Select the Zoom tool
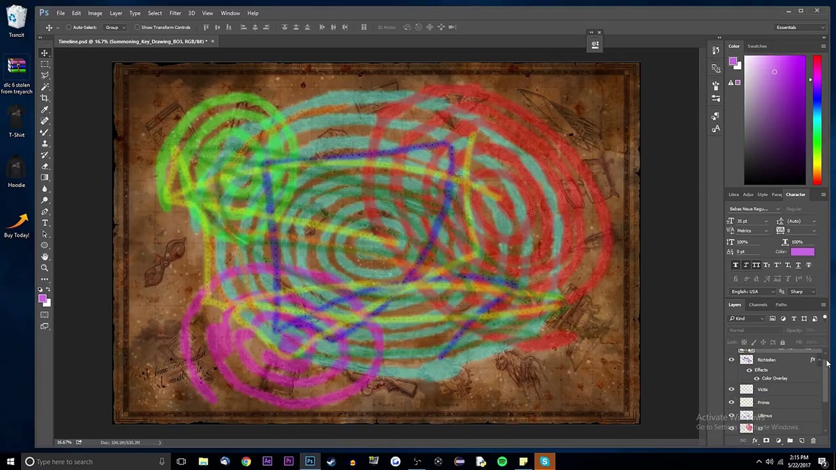The width and height of the screenshot is (836, 470). click(44, 268)
